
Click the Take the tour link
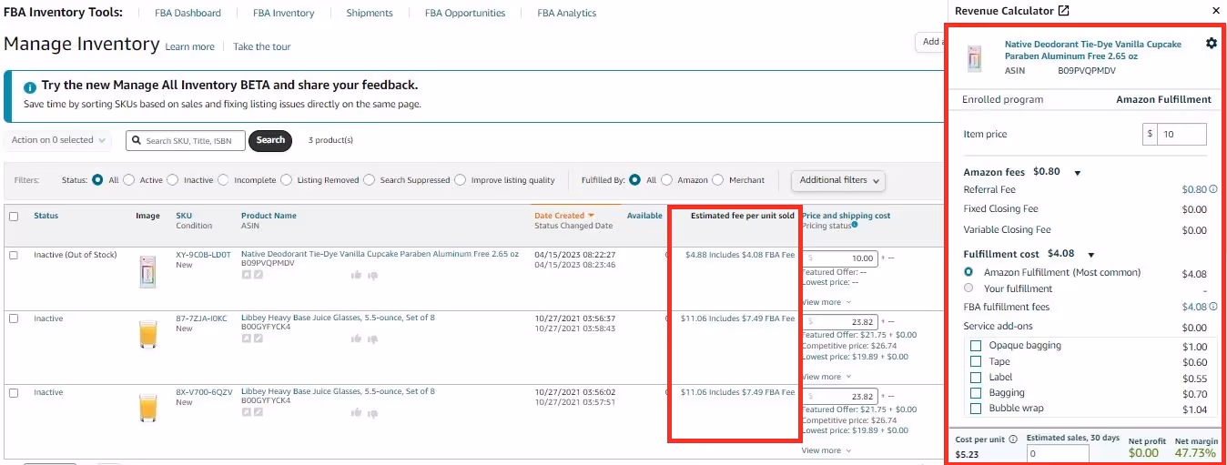pos(262,46)
